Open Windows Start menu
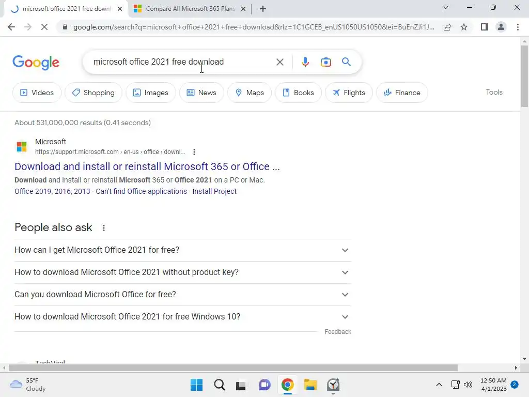529x397 pixels. coord(196,385)
